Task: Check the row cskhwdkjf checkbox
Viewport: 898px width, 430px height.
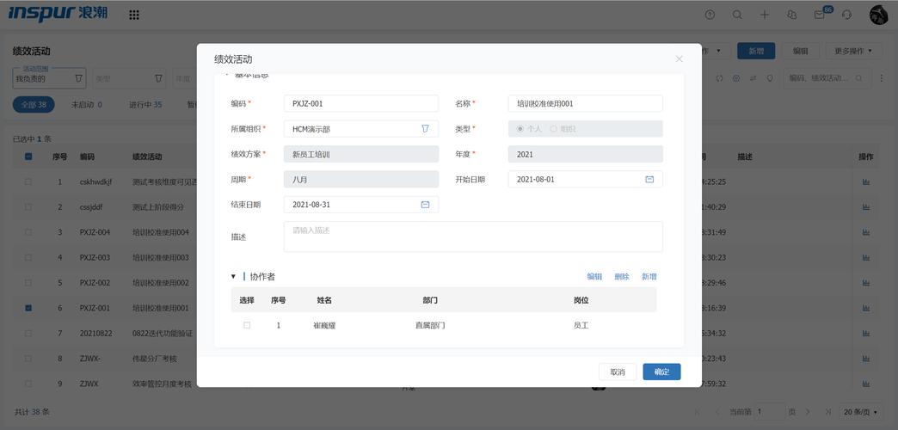Action: (x=28, y=181)
